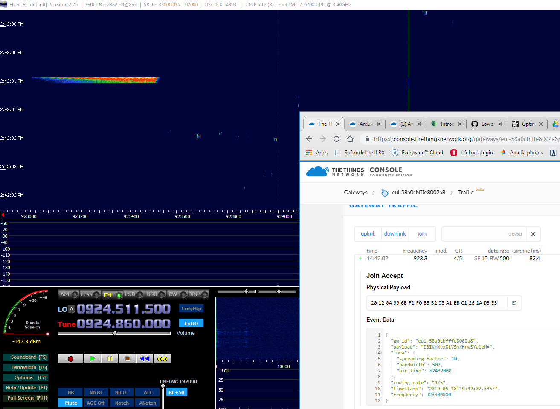Click 923400 on the RF frequency scale
This screenshot has width=560, height=409.
[131, 216]
